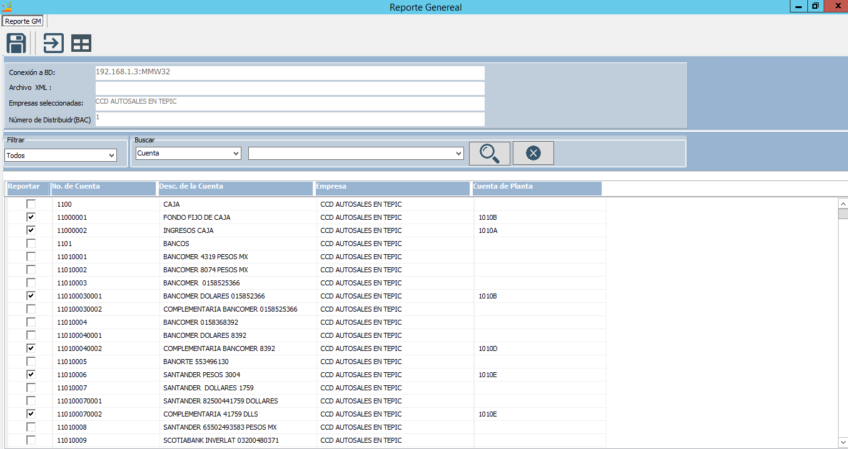
Task: Click the 1010A Cuenta de Planta cell
Action: click(540, 230)
